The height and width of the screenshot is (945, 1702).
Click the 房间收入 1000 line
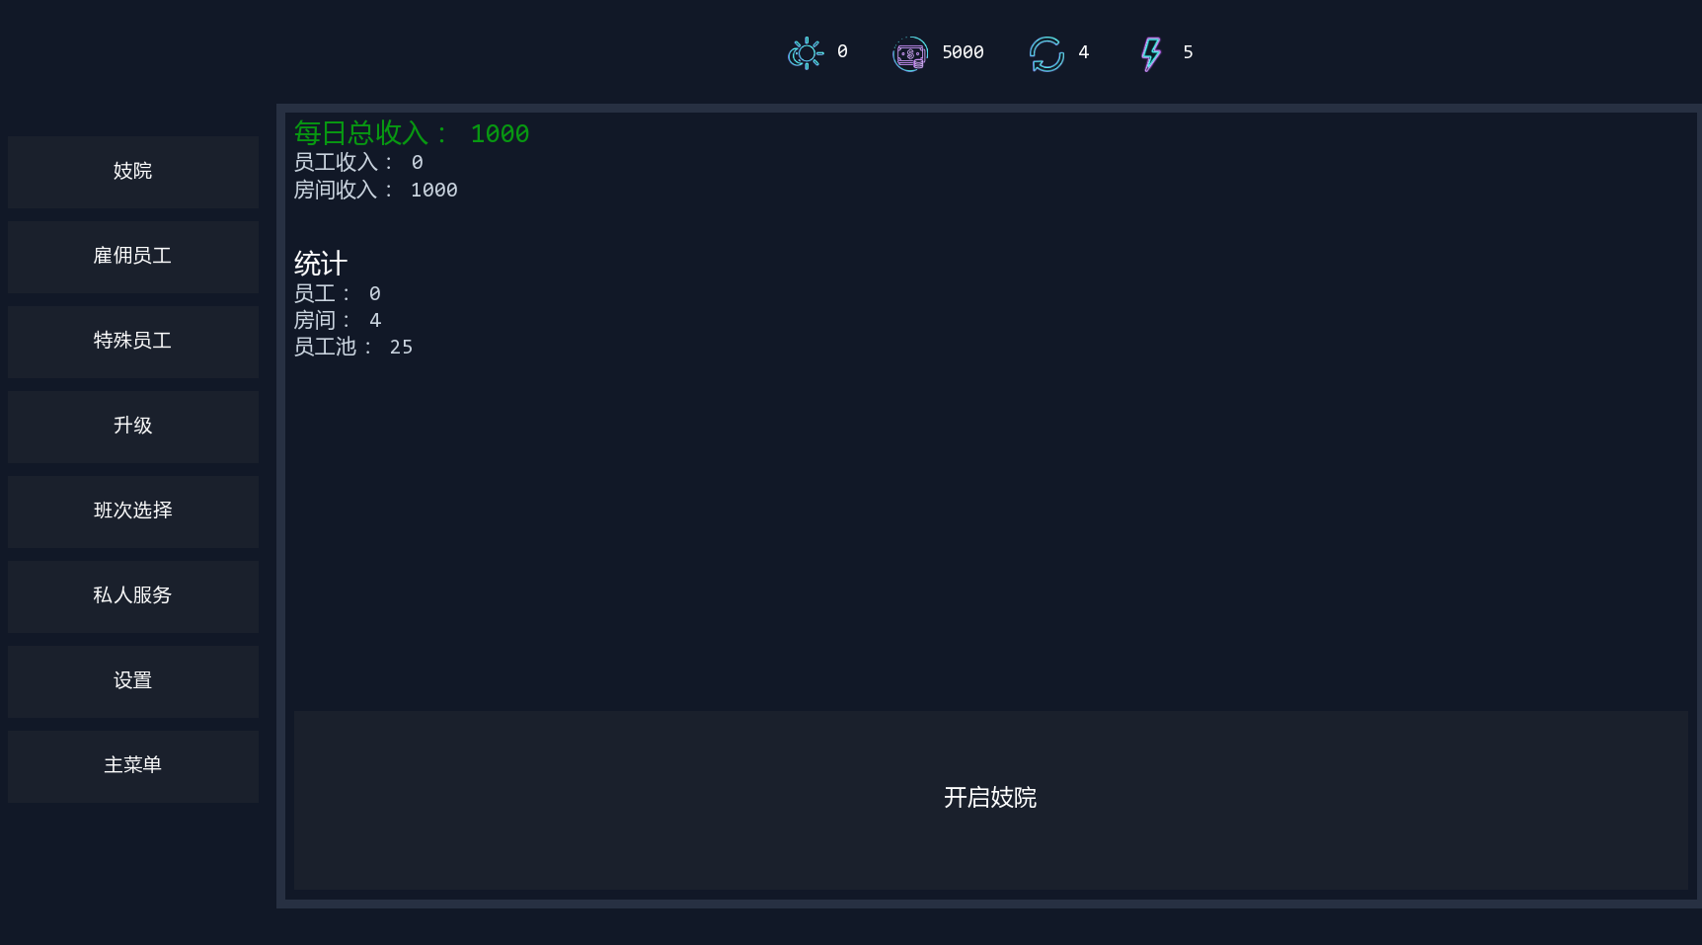[x=375, y=190]
